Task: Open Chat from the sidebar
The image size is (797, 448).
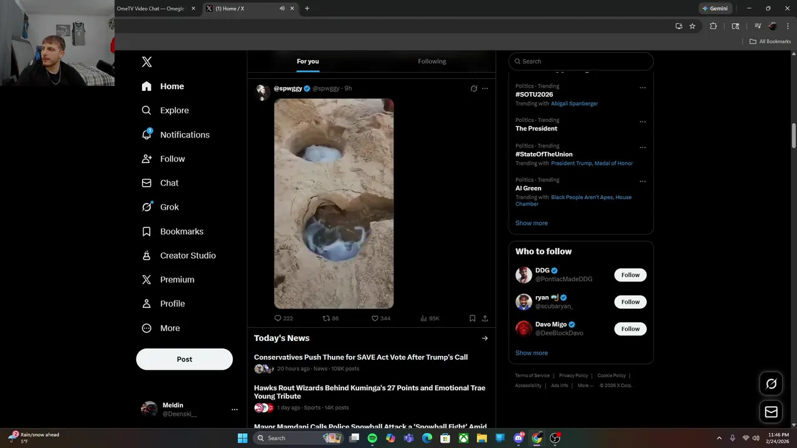Action: (160, 183)
